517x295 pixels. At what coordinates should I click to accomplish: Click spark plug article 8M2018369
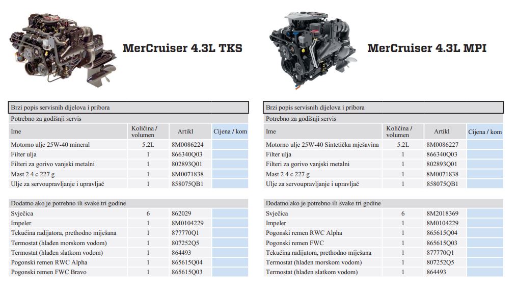click(x=442, y=213)
